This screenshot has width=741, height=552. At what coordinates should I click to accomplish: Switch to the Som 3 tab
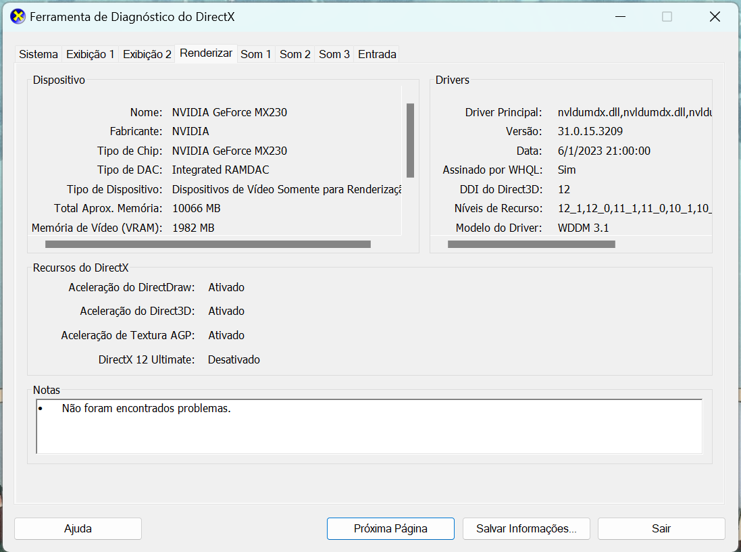334,54
